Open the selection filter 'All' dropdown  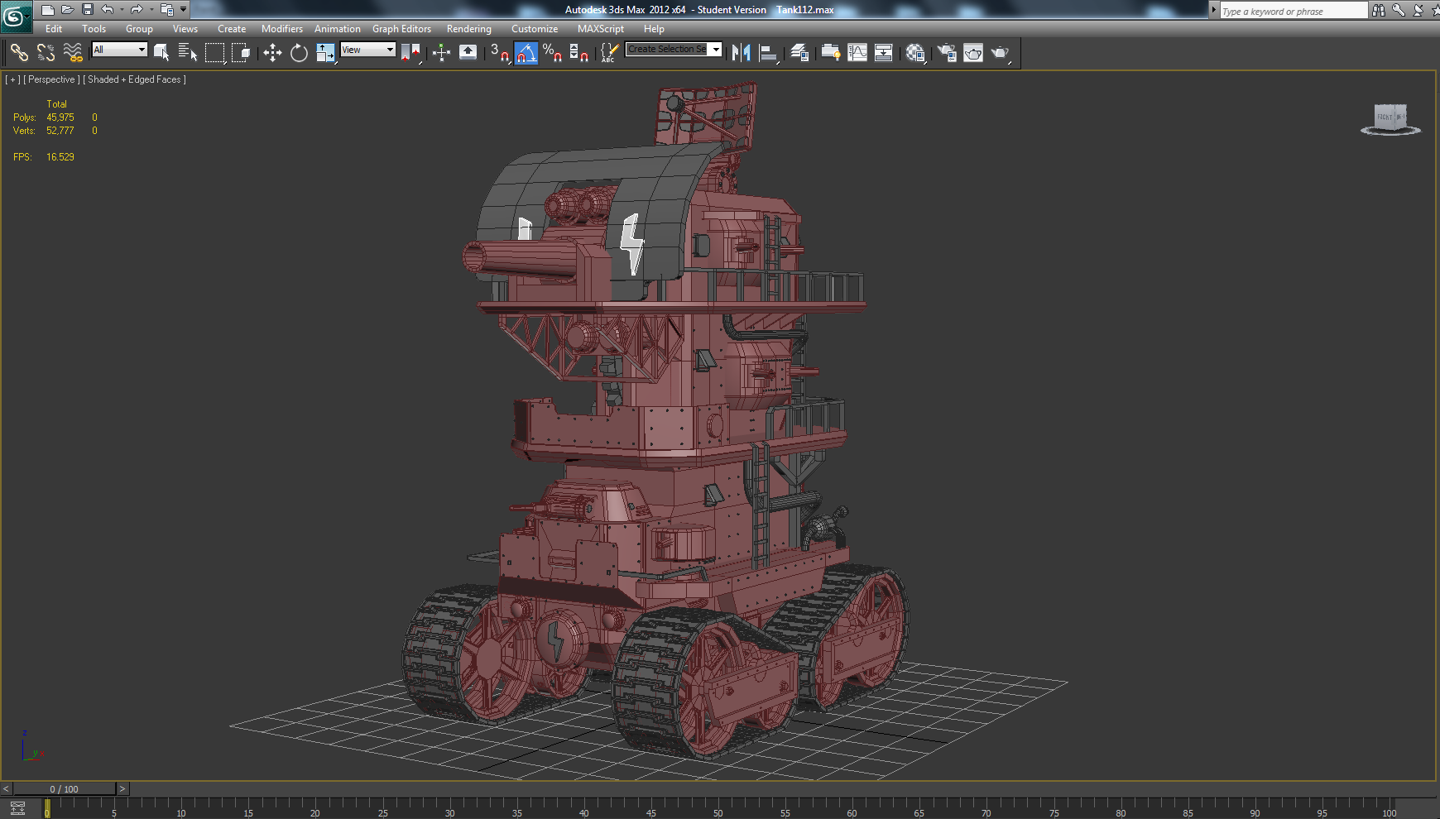[x=119, y=50]
